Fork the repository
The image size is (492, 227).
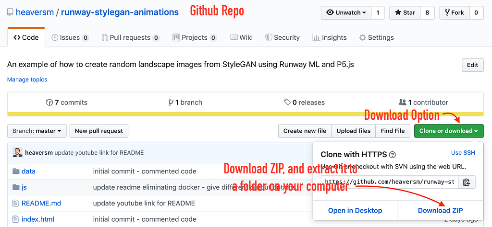tap(454, 13)
